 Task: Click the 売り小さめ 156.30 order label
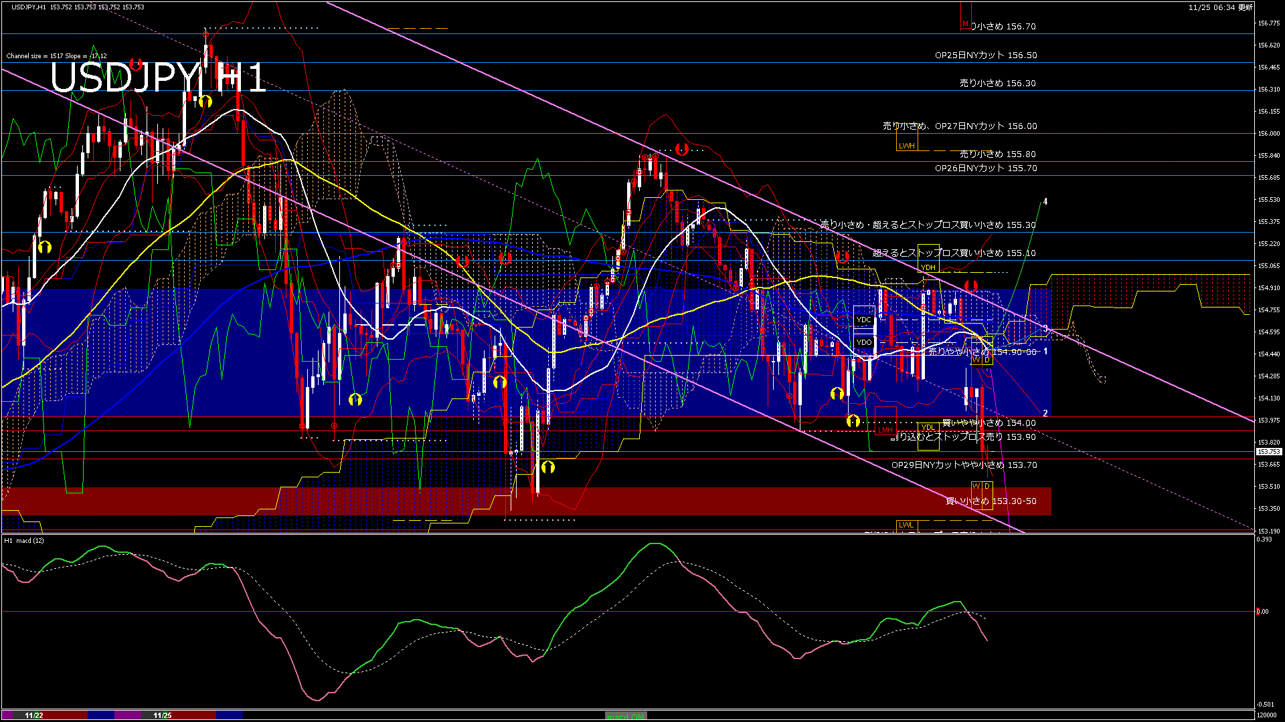(x=998, y=84)
